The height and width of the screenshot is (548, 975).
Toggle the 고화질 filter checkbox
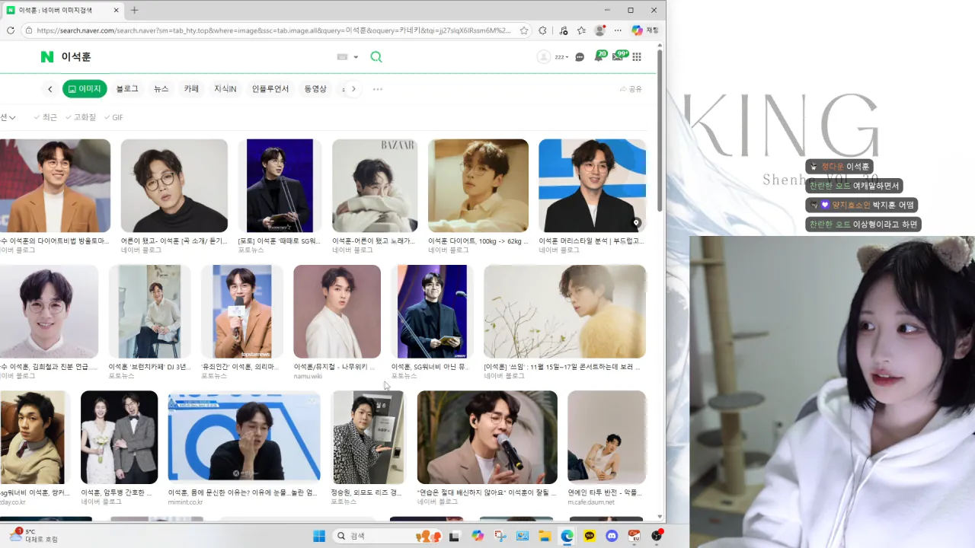pos(81,117)
